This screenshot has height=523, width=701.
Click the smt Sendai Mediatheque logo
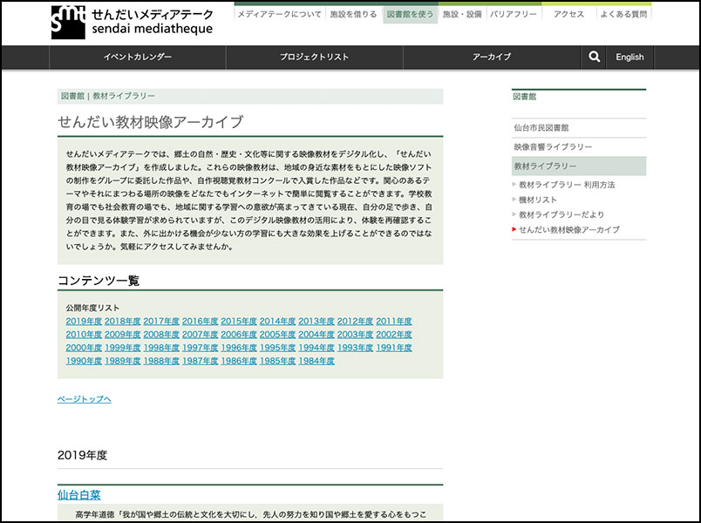point(131,22)
